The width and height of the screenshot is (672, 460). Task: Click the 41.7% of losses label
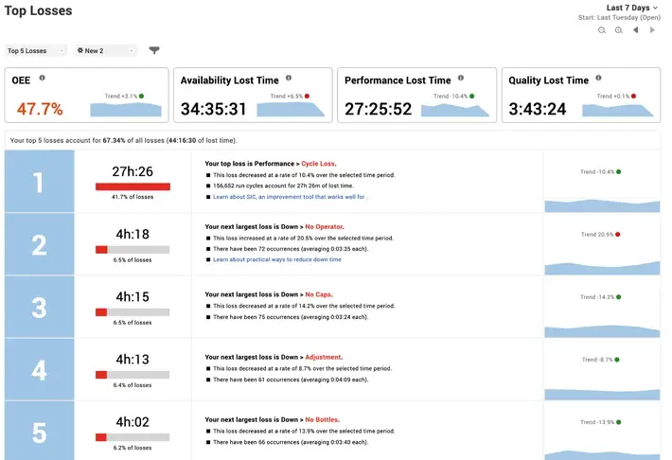(x=133, y=197)
